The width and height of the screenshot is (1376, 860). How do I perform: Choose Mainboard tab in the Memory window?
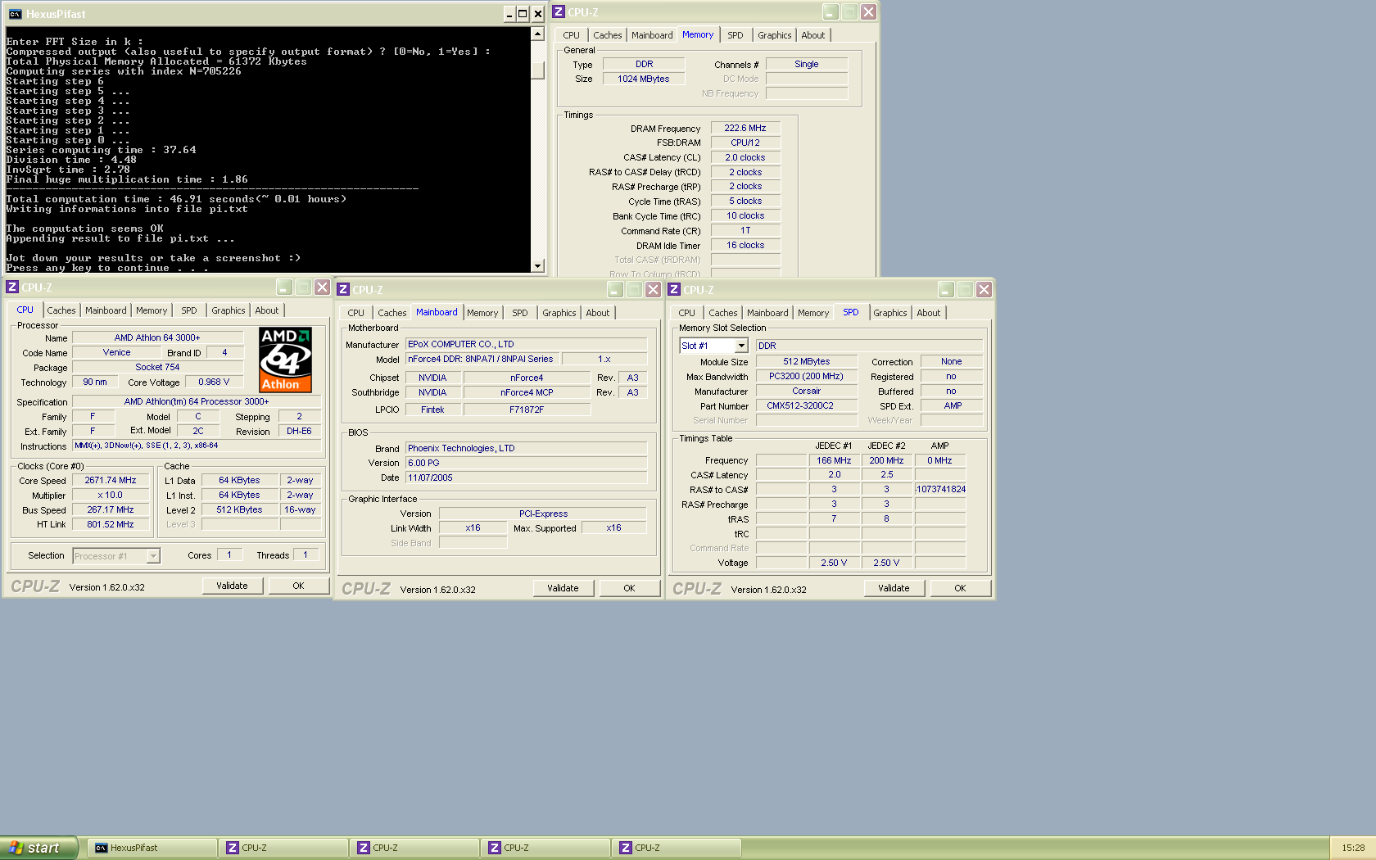pos(652,35)
